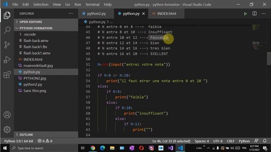This screenshot has height=152, width=271.
Task: Open the Manage gear icon
Action: (7, 130)
